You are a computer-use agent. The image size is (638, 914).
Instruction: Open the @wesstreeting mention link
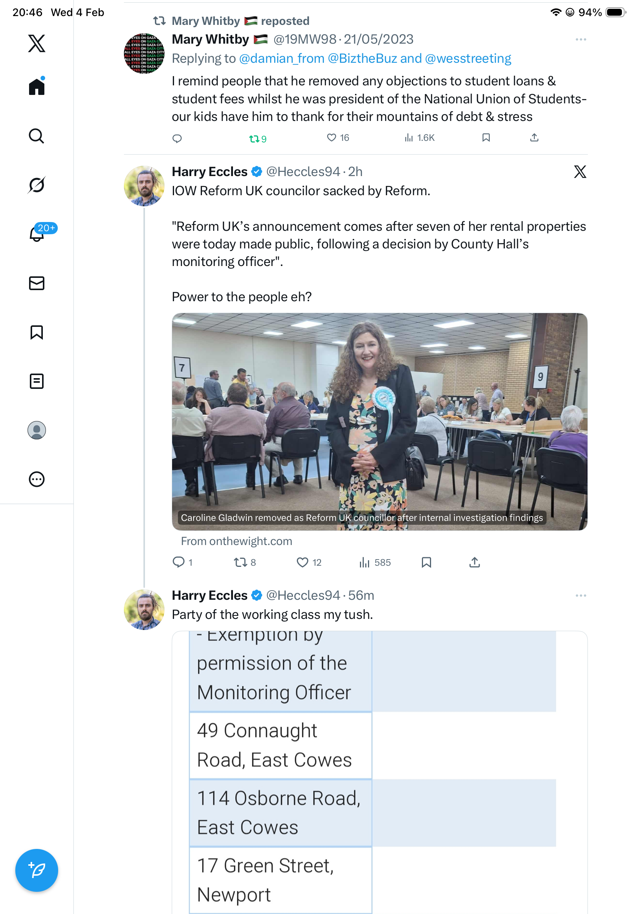coord(468,59)
